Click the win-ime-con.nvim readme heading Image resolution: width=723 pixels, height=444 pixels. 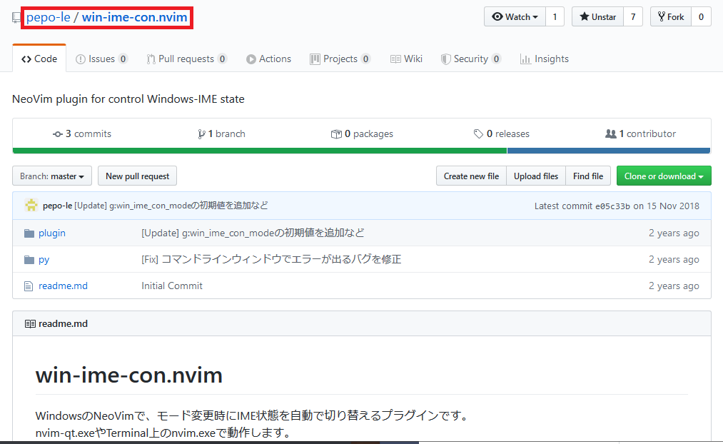pos(129,375)
